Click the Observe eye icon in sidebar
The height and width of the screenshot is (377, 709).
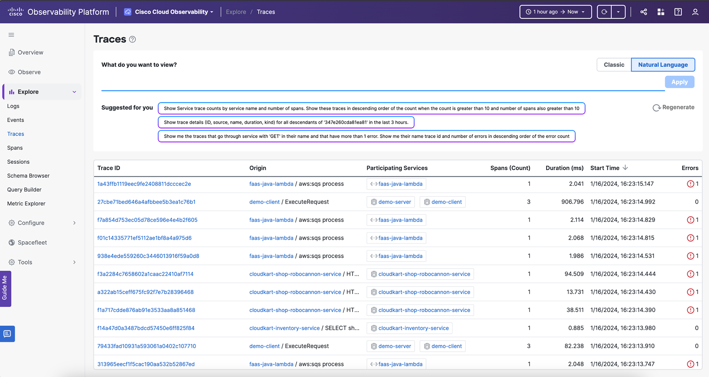(12, 72)
